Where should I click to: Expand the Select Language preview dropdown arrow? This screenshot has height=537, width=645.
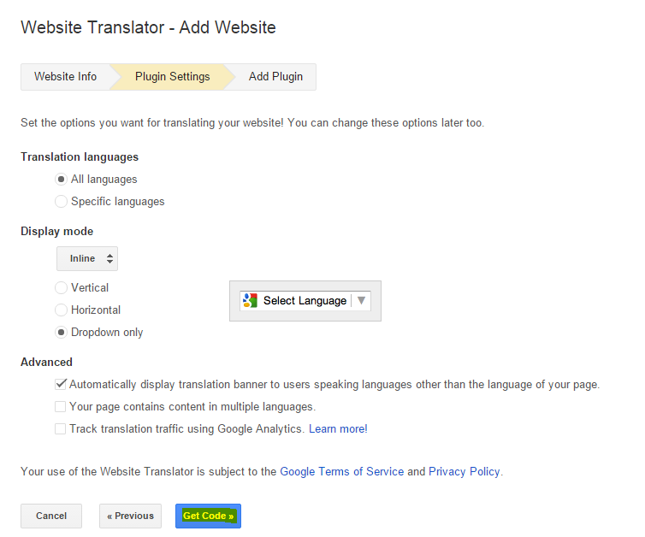(361, 301)
